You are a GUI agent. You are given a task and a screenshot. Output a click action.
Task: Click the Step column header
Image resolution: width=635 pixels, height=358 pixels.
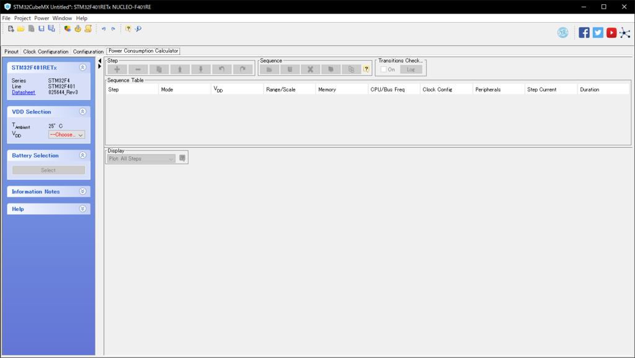(x=132, y=89)
